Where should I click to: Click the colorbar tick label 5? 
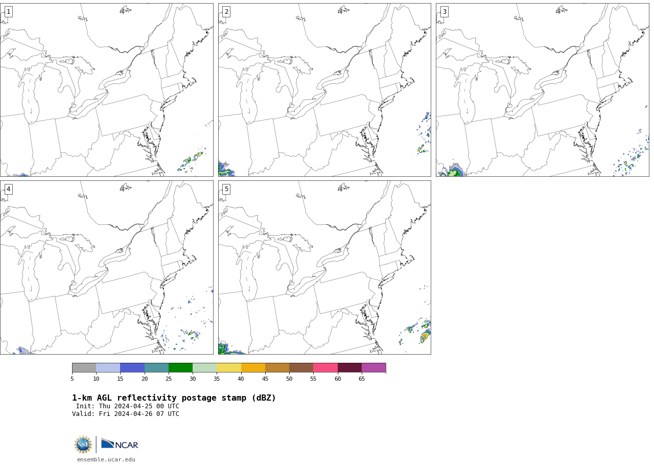(72, 379)
